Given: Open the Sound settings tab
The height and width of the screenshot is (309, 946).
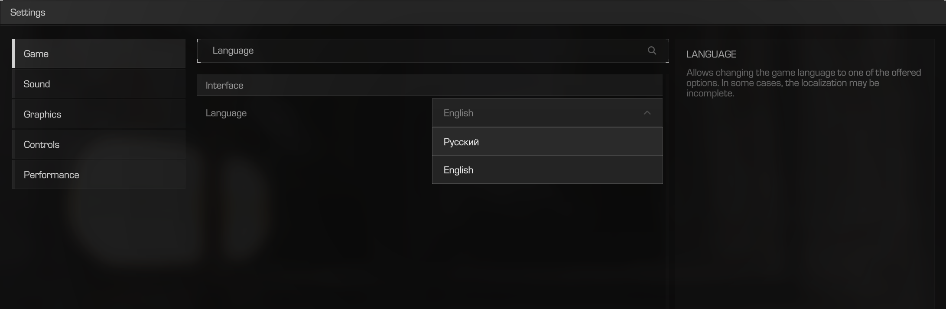Looking at the screenshot, I should tap(99, 84).
